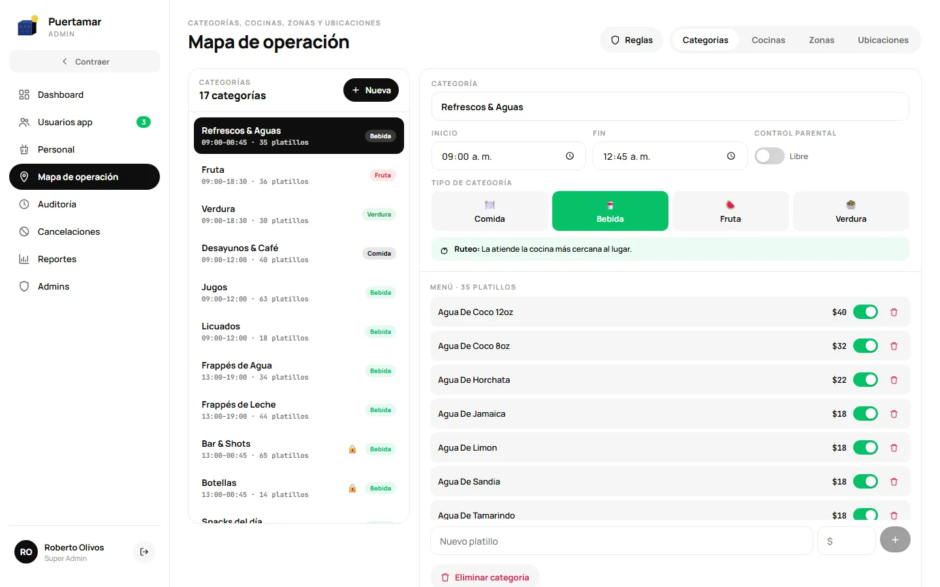Turn off Agua De Coco 8oz availability
The image size is (940, 587).
tap(866, 346)
